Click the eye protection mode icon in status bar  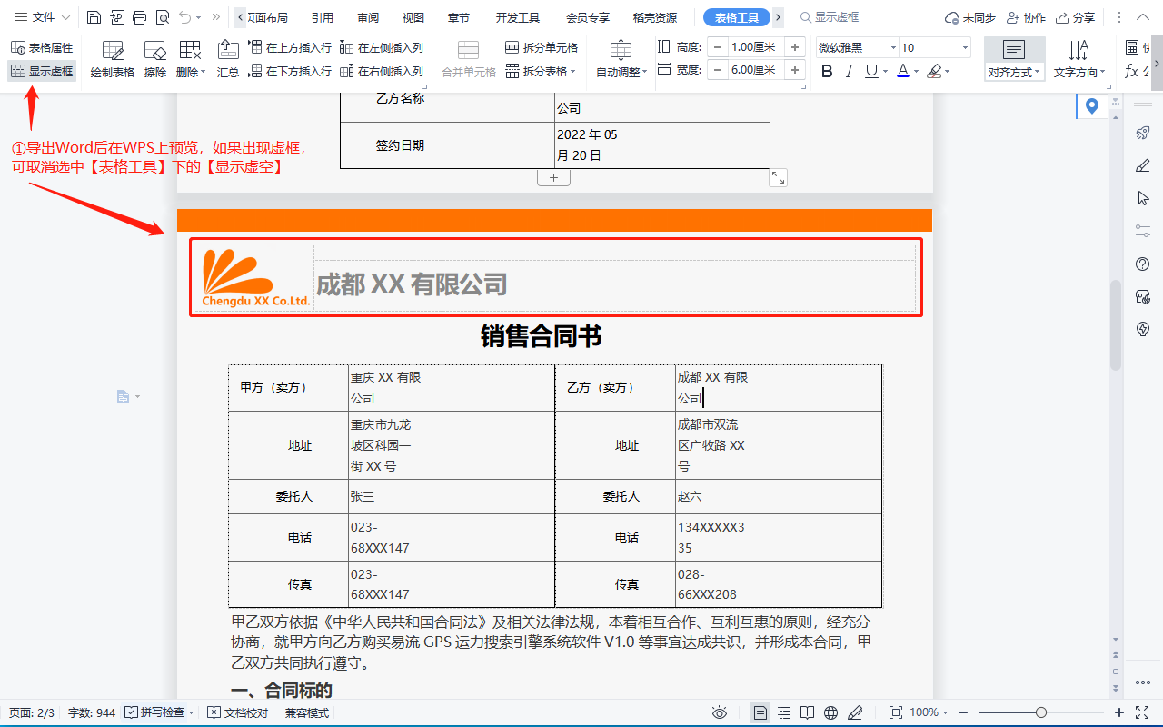[x=720, y=712]
